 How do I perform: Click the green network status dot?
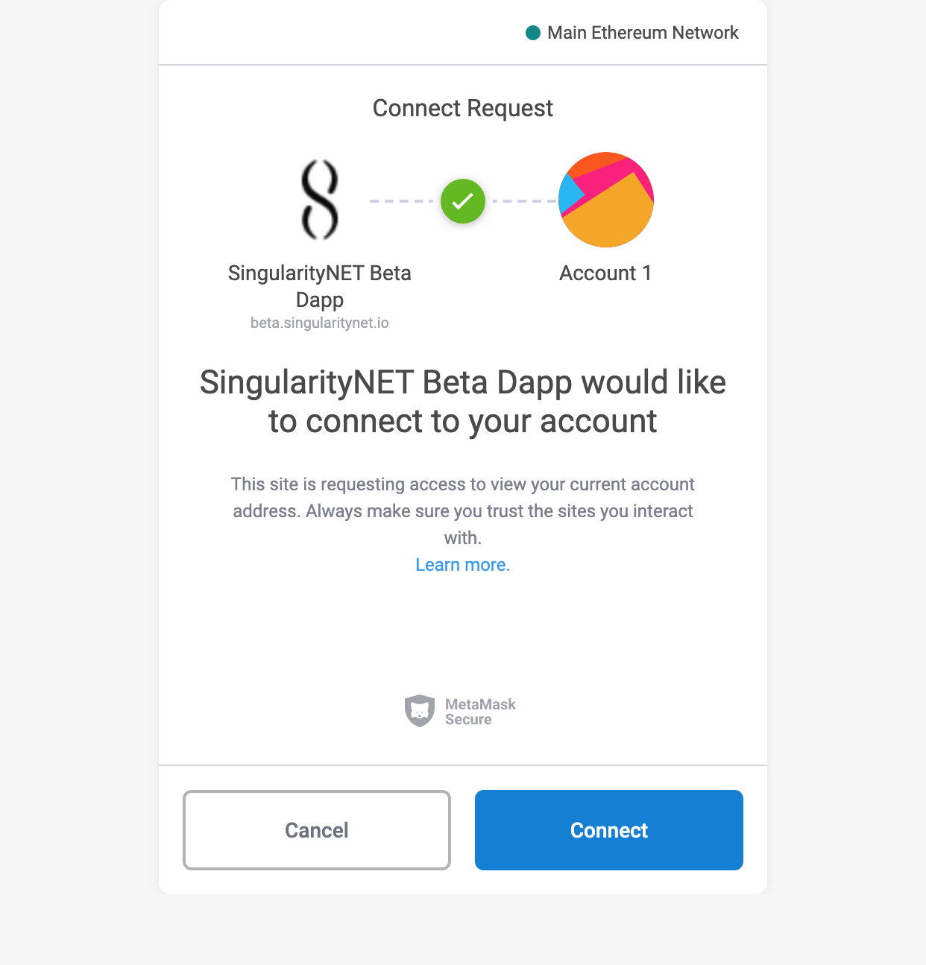pos(533,33)
